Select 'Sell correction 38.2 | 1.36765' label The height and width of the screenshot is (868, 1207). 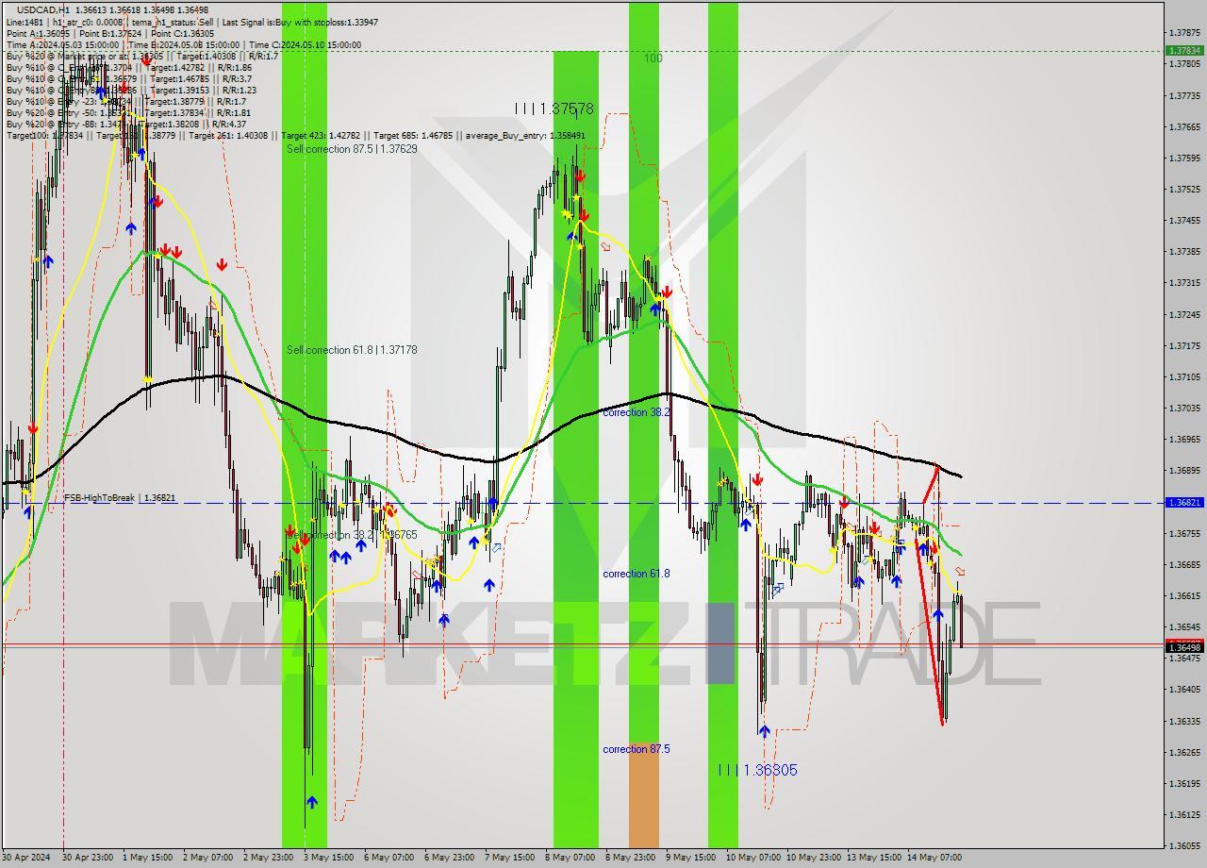pos(352,535)
